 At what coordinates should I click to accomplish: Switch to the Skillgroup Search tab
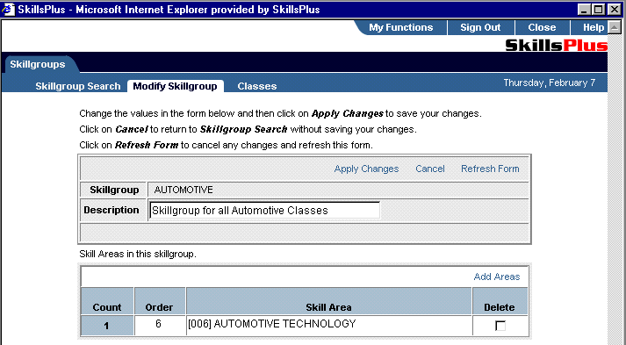click(78, 86)
